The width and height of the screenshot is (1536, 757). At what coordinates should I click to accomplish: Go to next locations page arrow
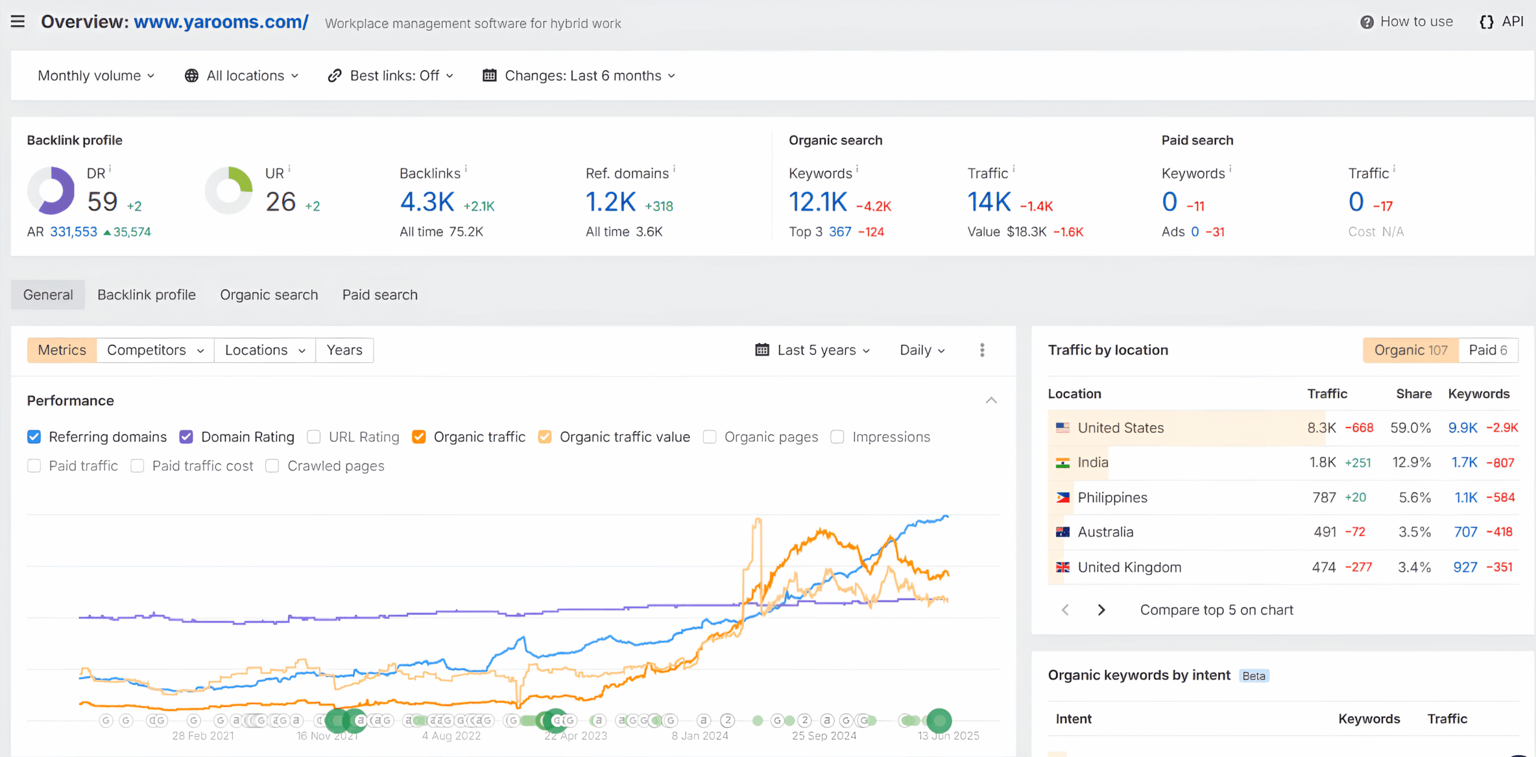click(1101, 610)
